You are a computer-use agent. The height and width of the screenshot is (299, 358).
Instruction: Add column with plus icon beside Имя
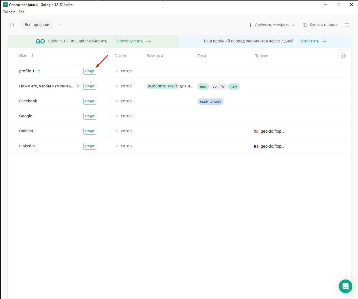click(x=41, y=56)
